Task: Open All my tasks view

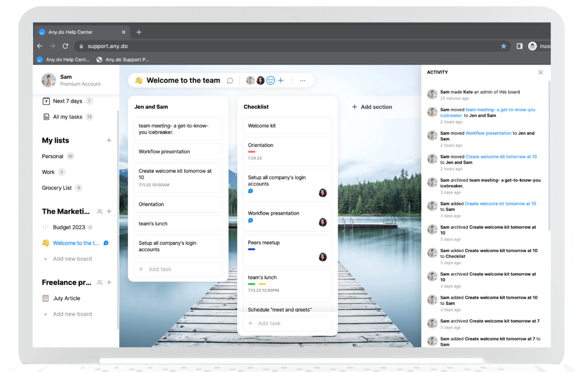Action: pos(68,117)
